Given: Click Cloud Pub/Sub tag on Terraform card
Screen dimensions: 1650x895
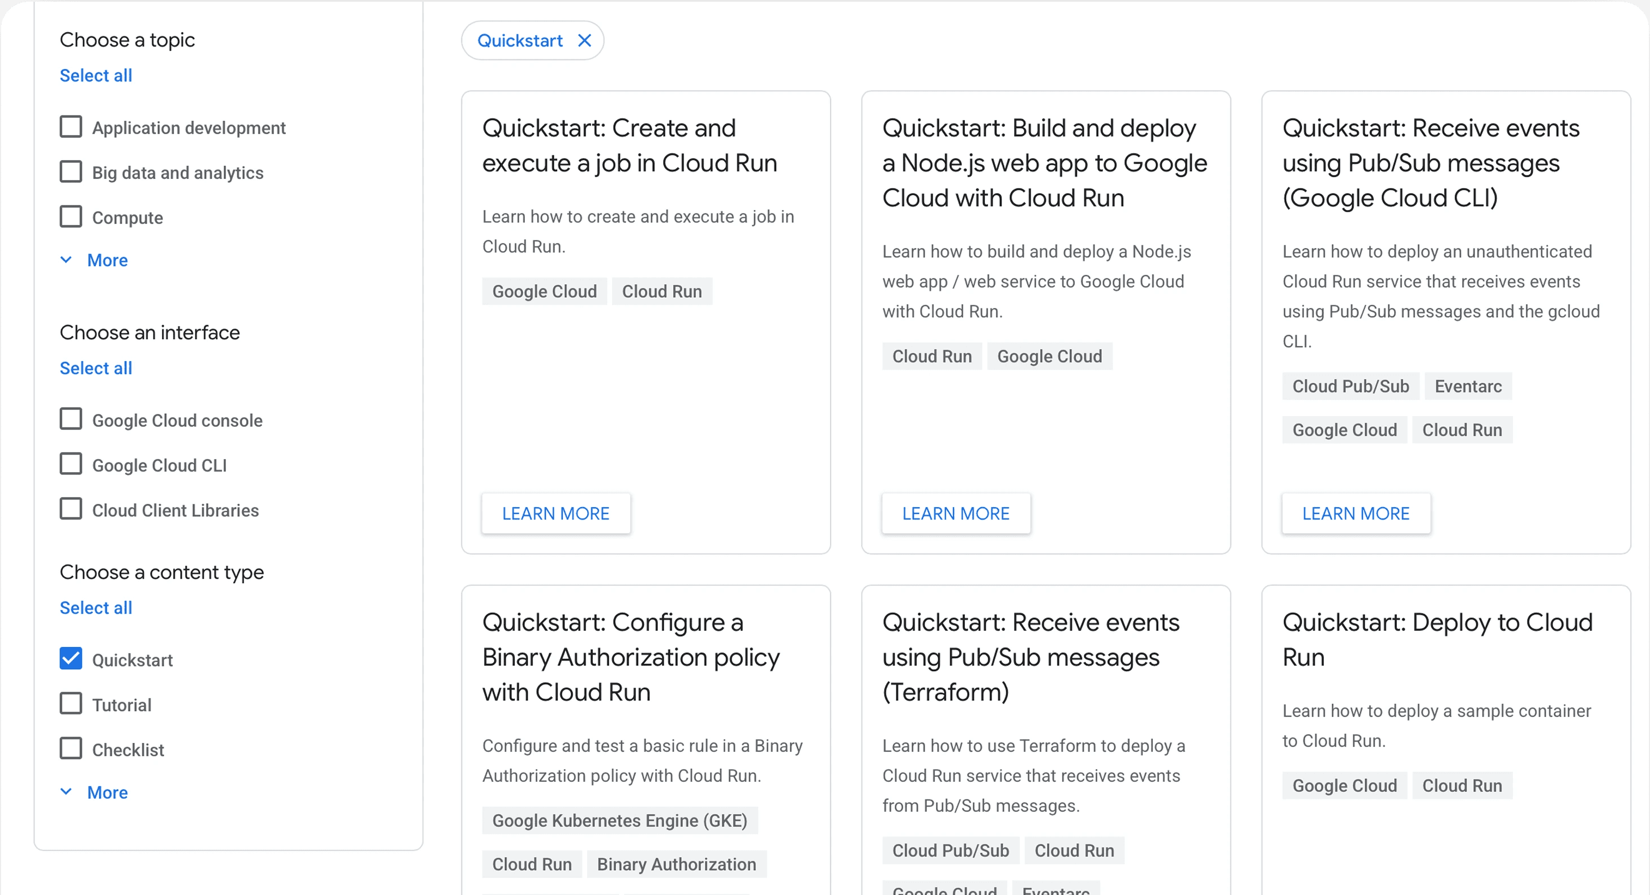Looking at the screenshot, I should [951, 851].
